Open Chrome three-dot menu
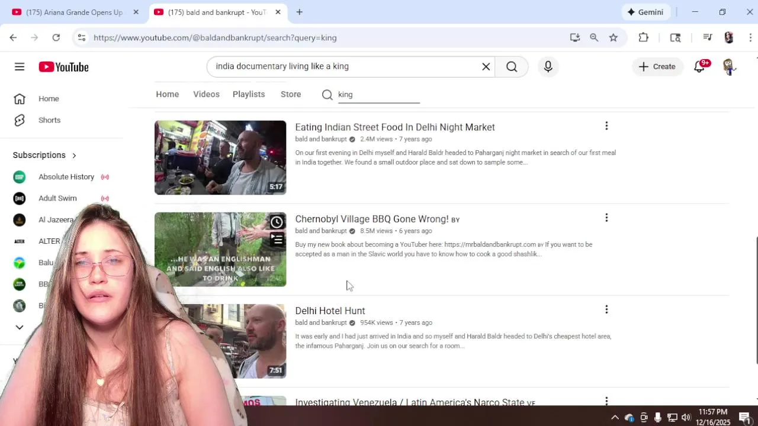The height and width of the screenshot is (426, 758). [750, 37]
